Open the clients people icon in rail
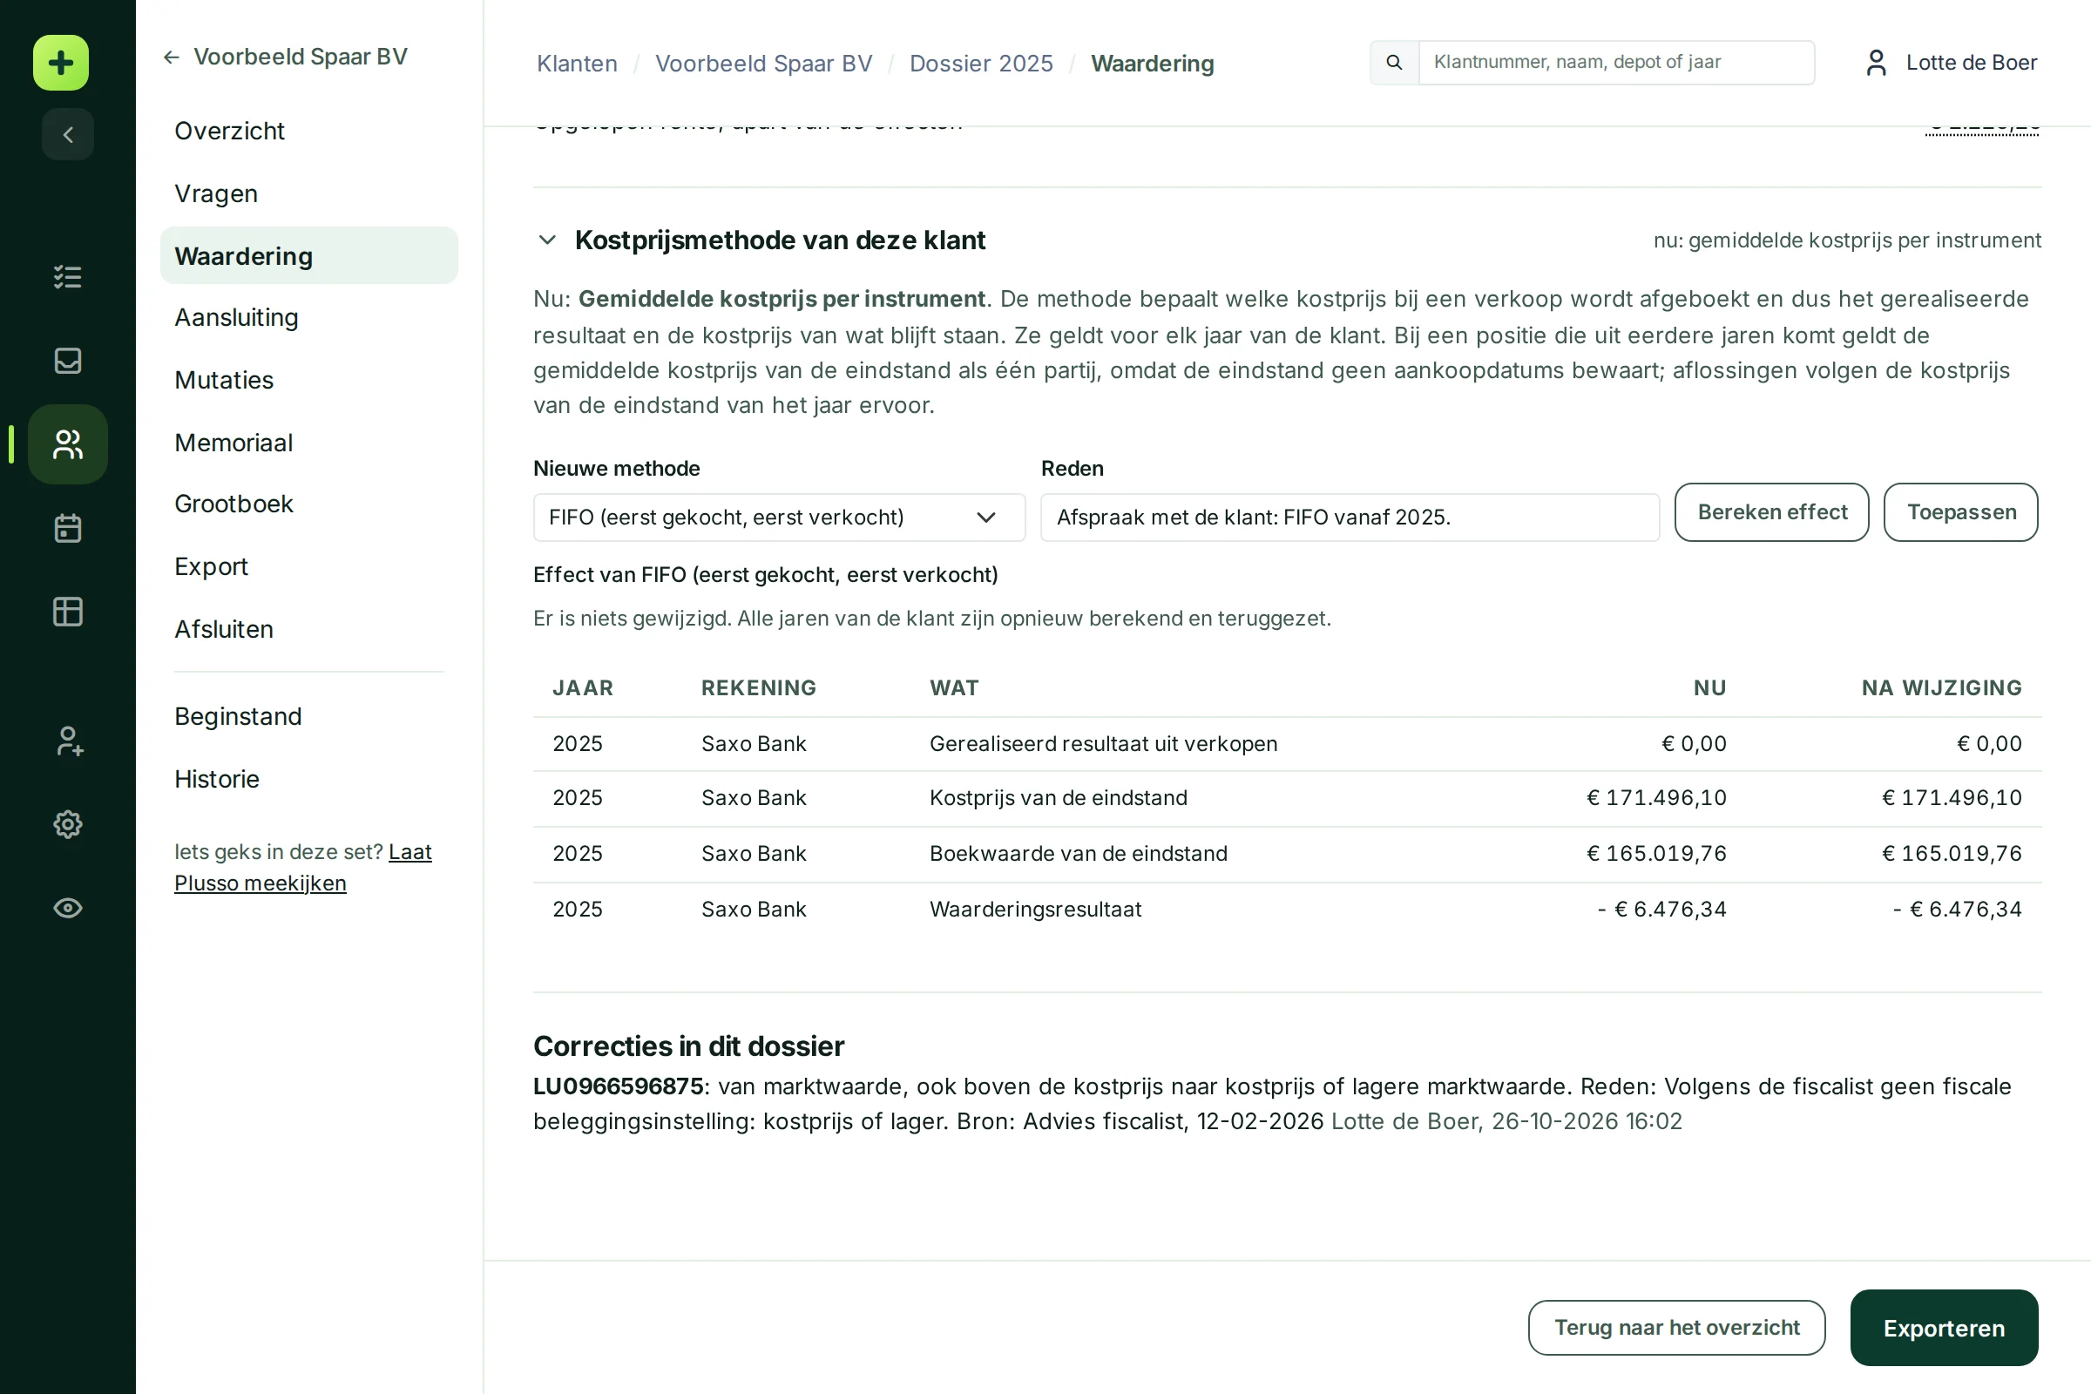The height and width of the screenshot is (1394, 2091). point(68,443)
